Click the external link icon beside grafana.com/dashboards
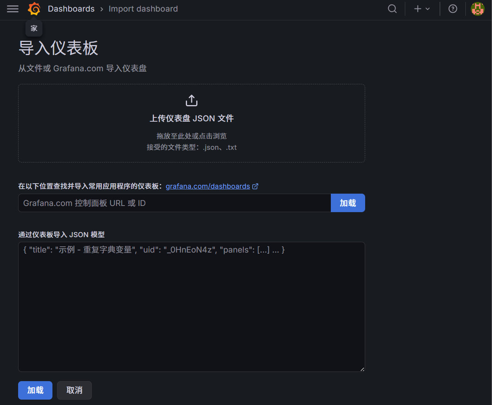 tap(255, 186)
